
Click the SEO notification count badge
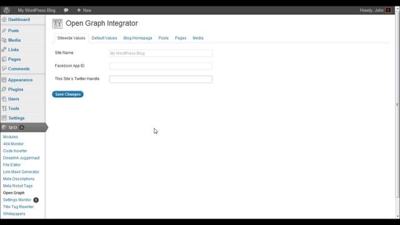coord(22,127)
